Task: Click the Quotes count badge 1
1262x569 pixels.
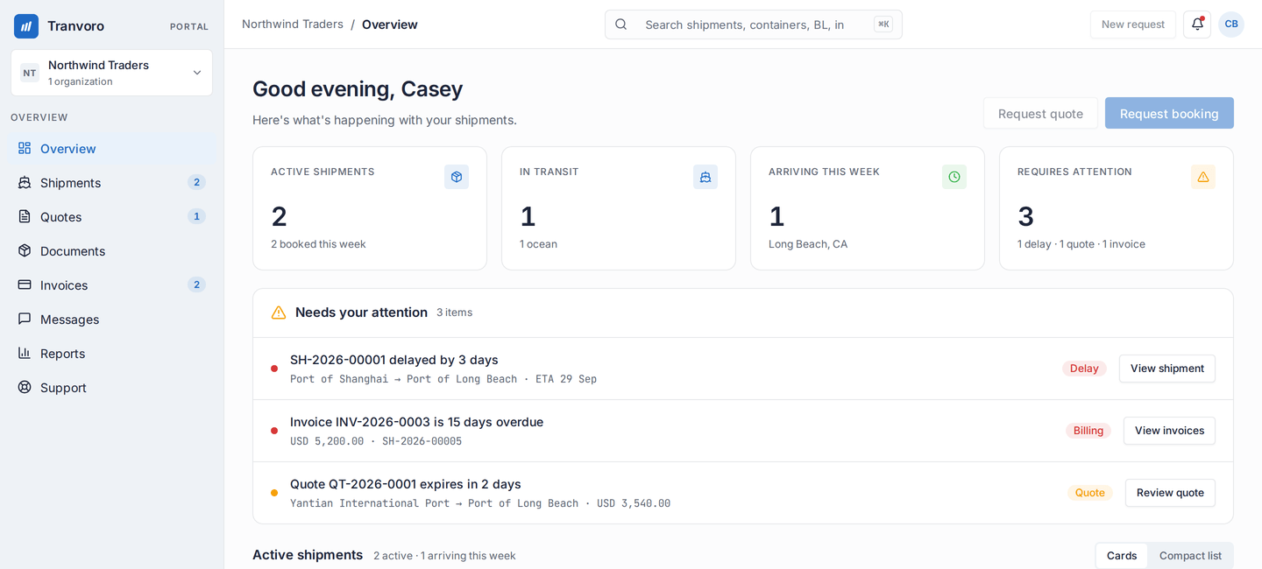Action: coord(196,216)
